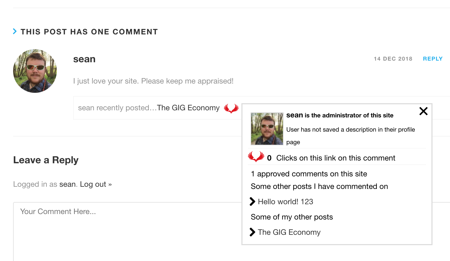Open The GIG Economy recent post link
Image resolution: width=450 pixels, height=261 pixels.
[x=188, y=108]
